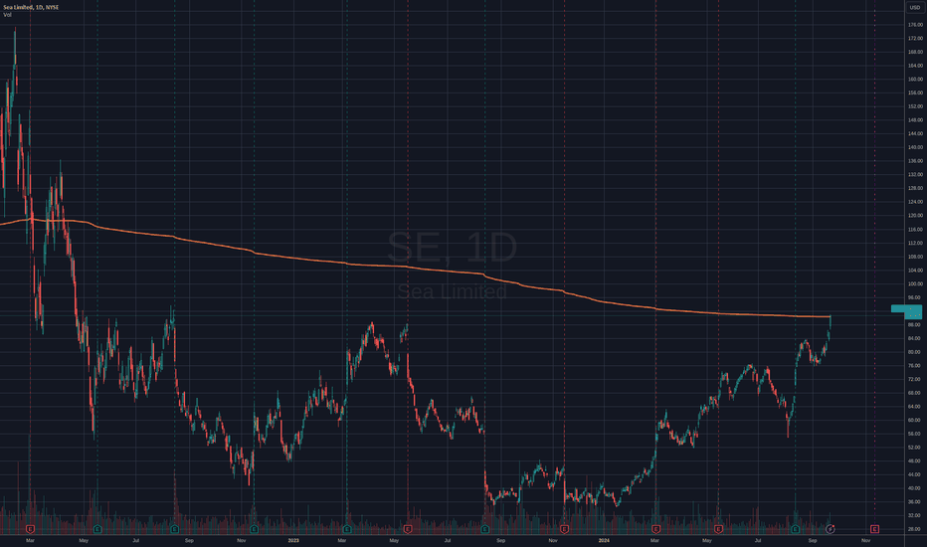Click the 60.00 price axis label
This screenshot has height=547, width=927.
coord(915,420)
